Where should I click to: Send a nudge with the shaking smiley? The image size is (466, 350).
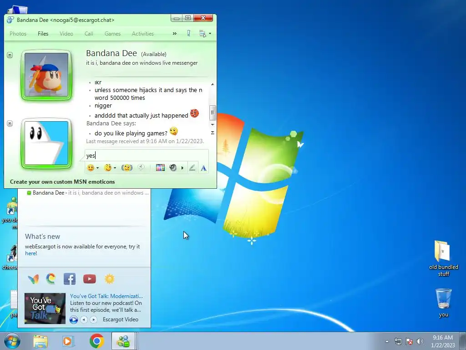pos(127,168)
